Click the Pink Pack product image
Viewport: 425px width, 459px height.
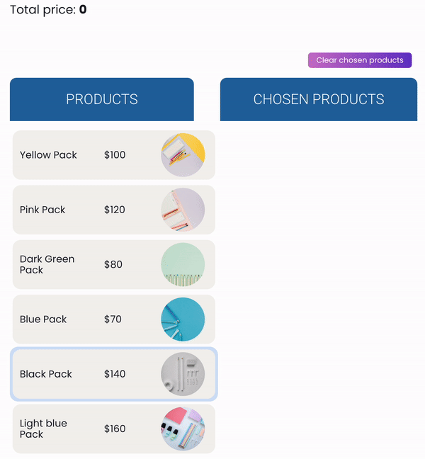pyautogui.click(x=183, y=210)
